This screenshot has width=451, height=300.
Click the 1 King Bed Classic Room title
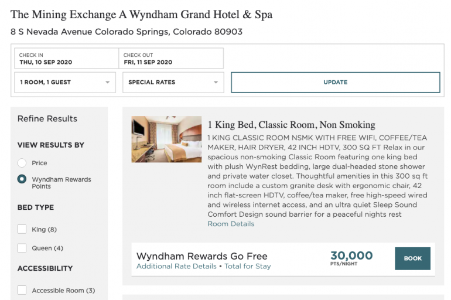[291, 124]
